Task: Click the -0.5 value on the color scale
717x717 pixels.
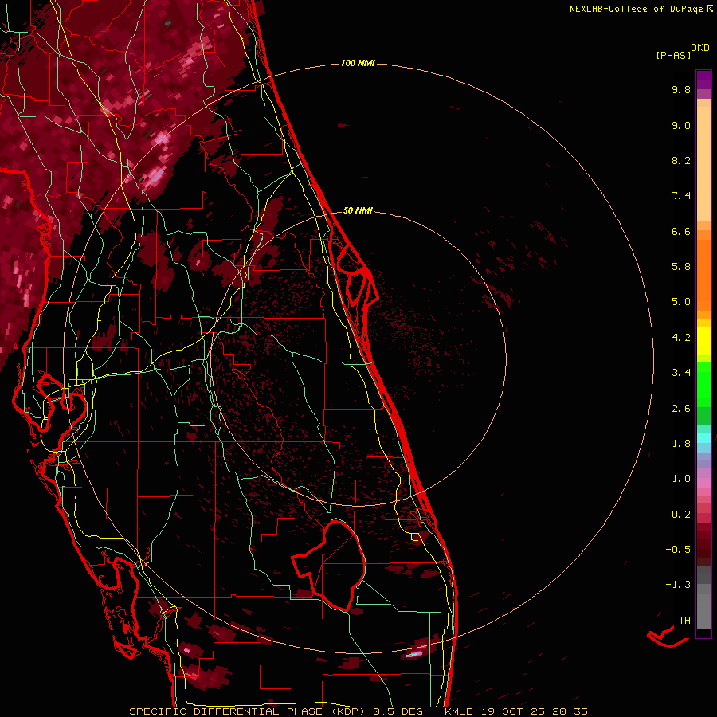Action: click(678, 550)
